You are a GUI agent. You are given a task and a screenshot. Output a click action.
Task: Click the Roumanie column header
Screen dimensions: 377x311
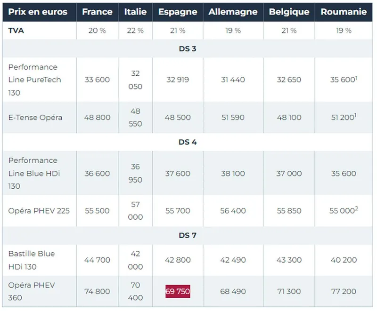(344, 12)
